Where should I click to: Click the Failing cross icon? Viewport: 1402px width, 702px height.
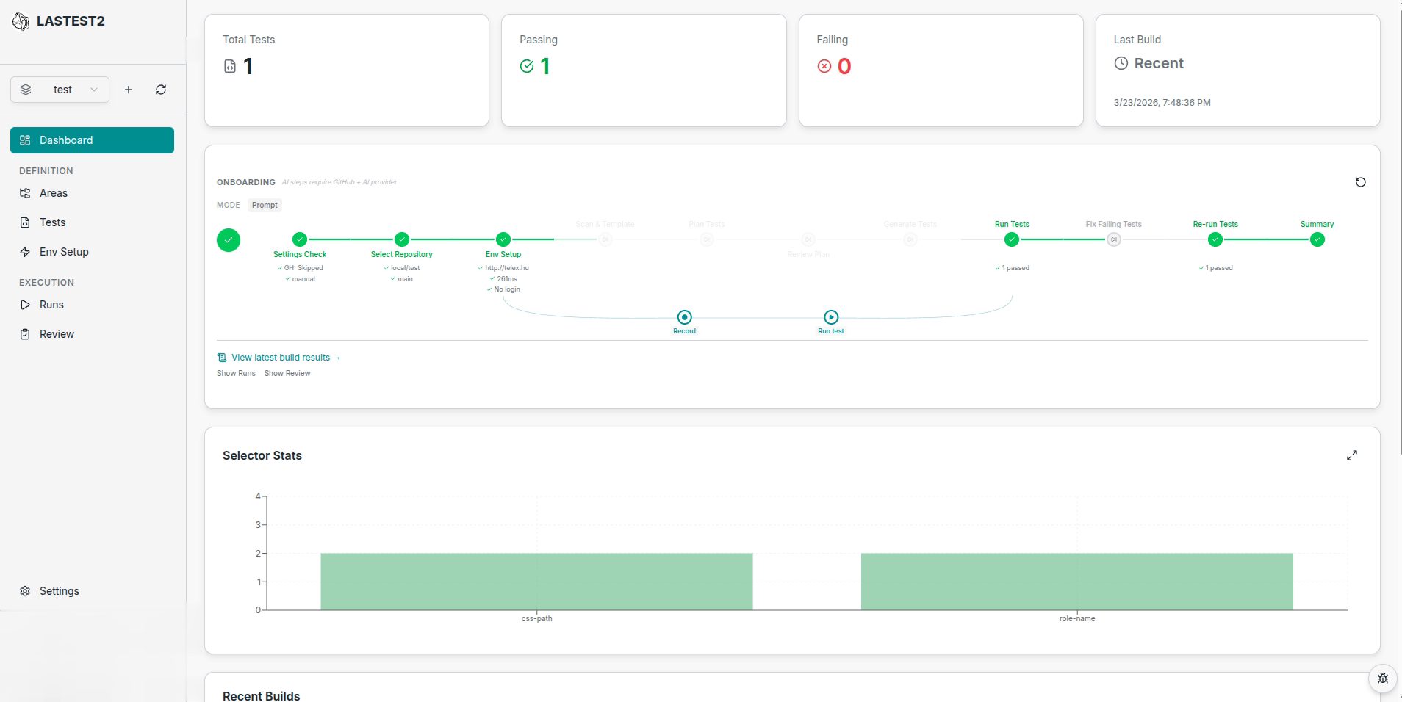point(824,67)
